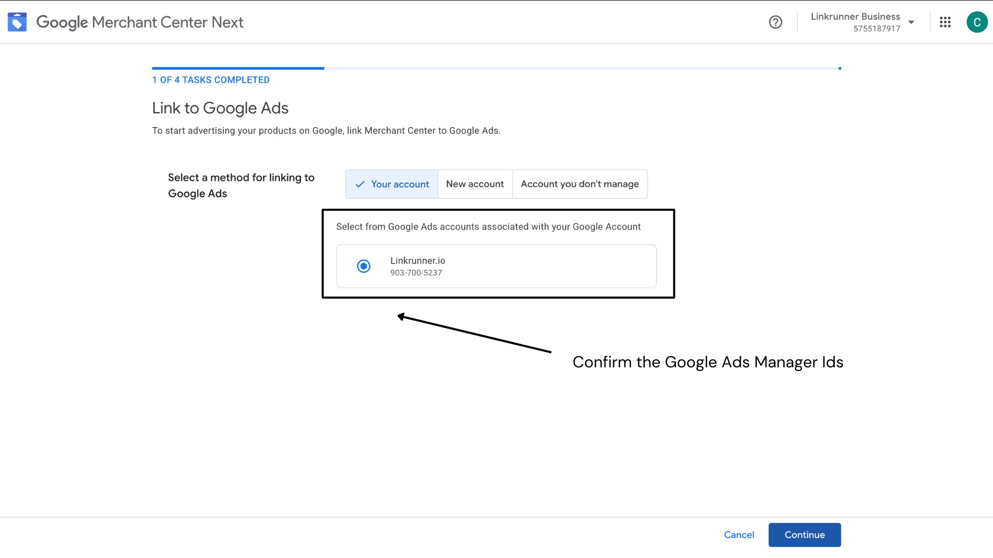Click the Linkrunner.io account name
The width and height of the screenshot is (993, 558).
tap(417, 261)
